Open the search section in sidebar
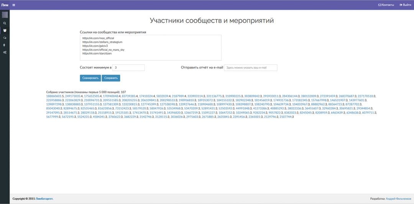414x204 pixels. point(5,23)
